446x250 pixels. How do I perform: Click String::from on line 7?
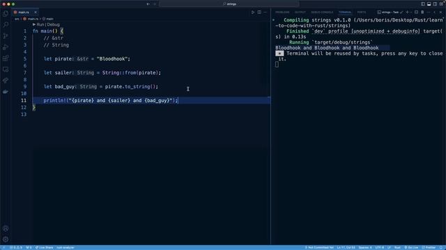(119, 72)
